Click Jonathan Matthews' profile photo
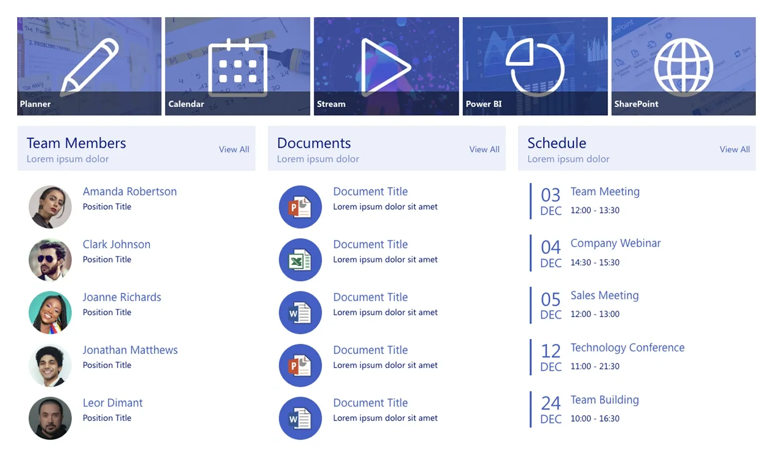This screenshot has width=773, height=457. [x=50, y=365]
